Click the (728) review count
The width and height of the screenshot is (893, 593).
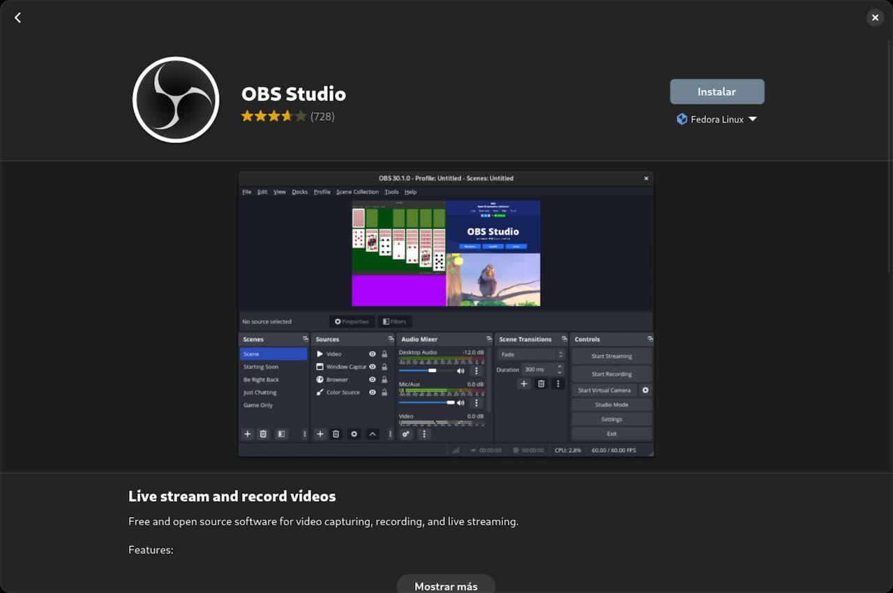322,117
